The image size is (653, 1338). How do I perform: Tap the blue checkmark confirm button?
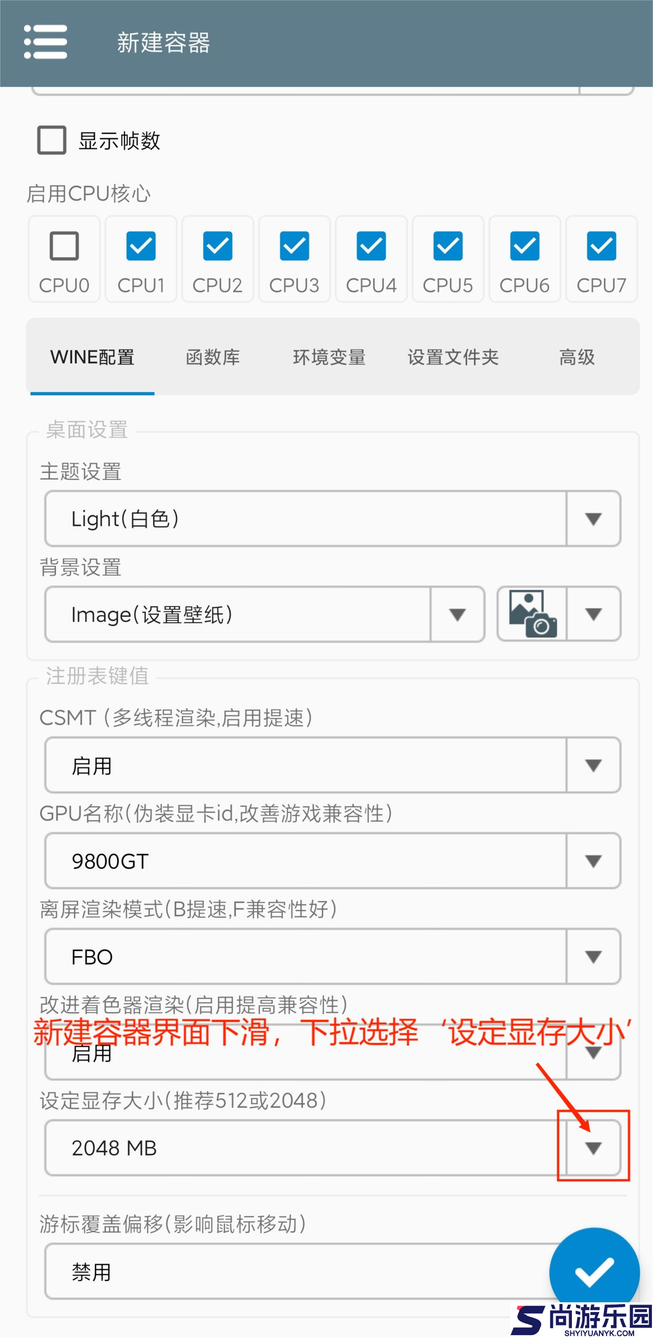(594, 1272)
